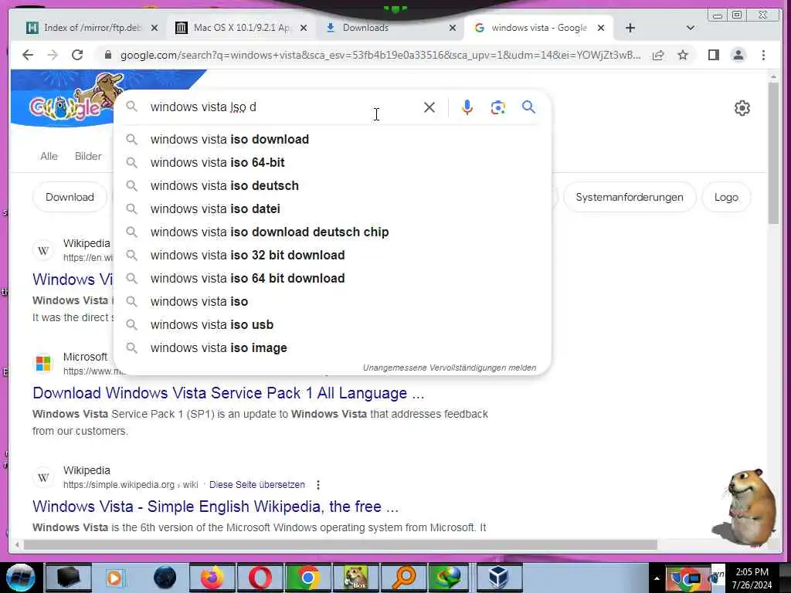Screen dimensions: 791x593
Task: Start voice search with microphone icon
Action: point(467,107)
